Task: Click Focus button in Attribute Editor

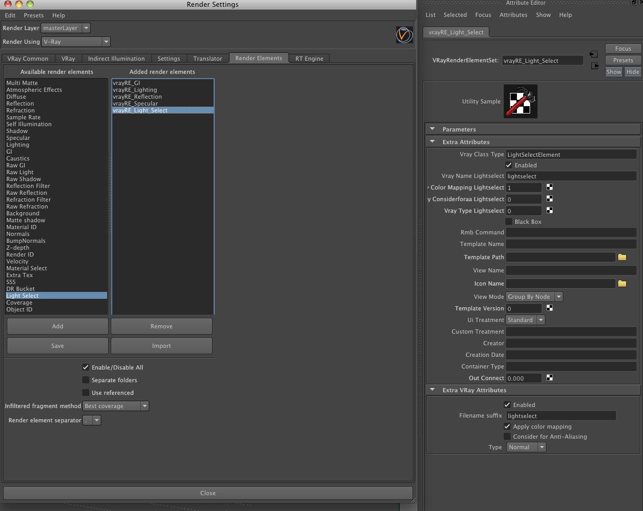Action: (x=623, y=49)
